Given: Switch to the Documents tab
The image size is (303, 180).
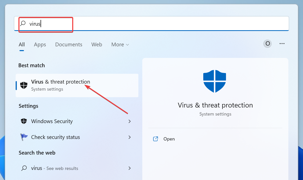Looking at the screenshot, I should [x=69, y=45].
